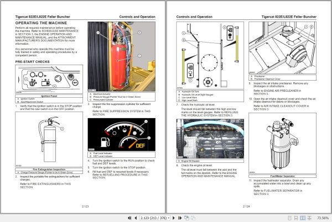Click the Fuel/Water Separator illustration
Viewport: 332px width, 222px height.
(282, 143)
